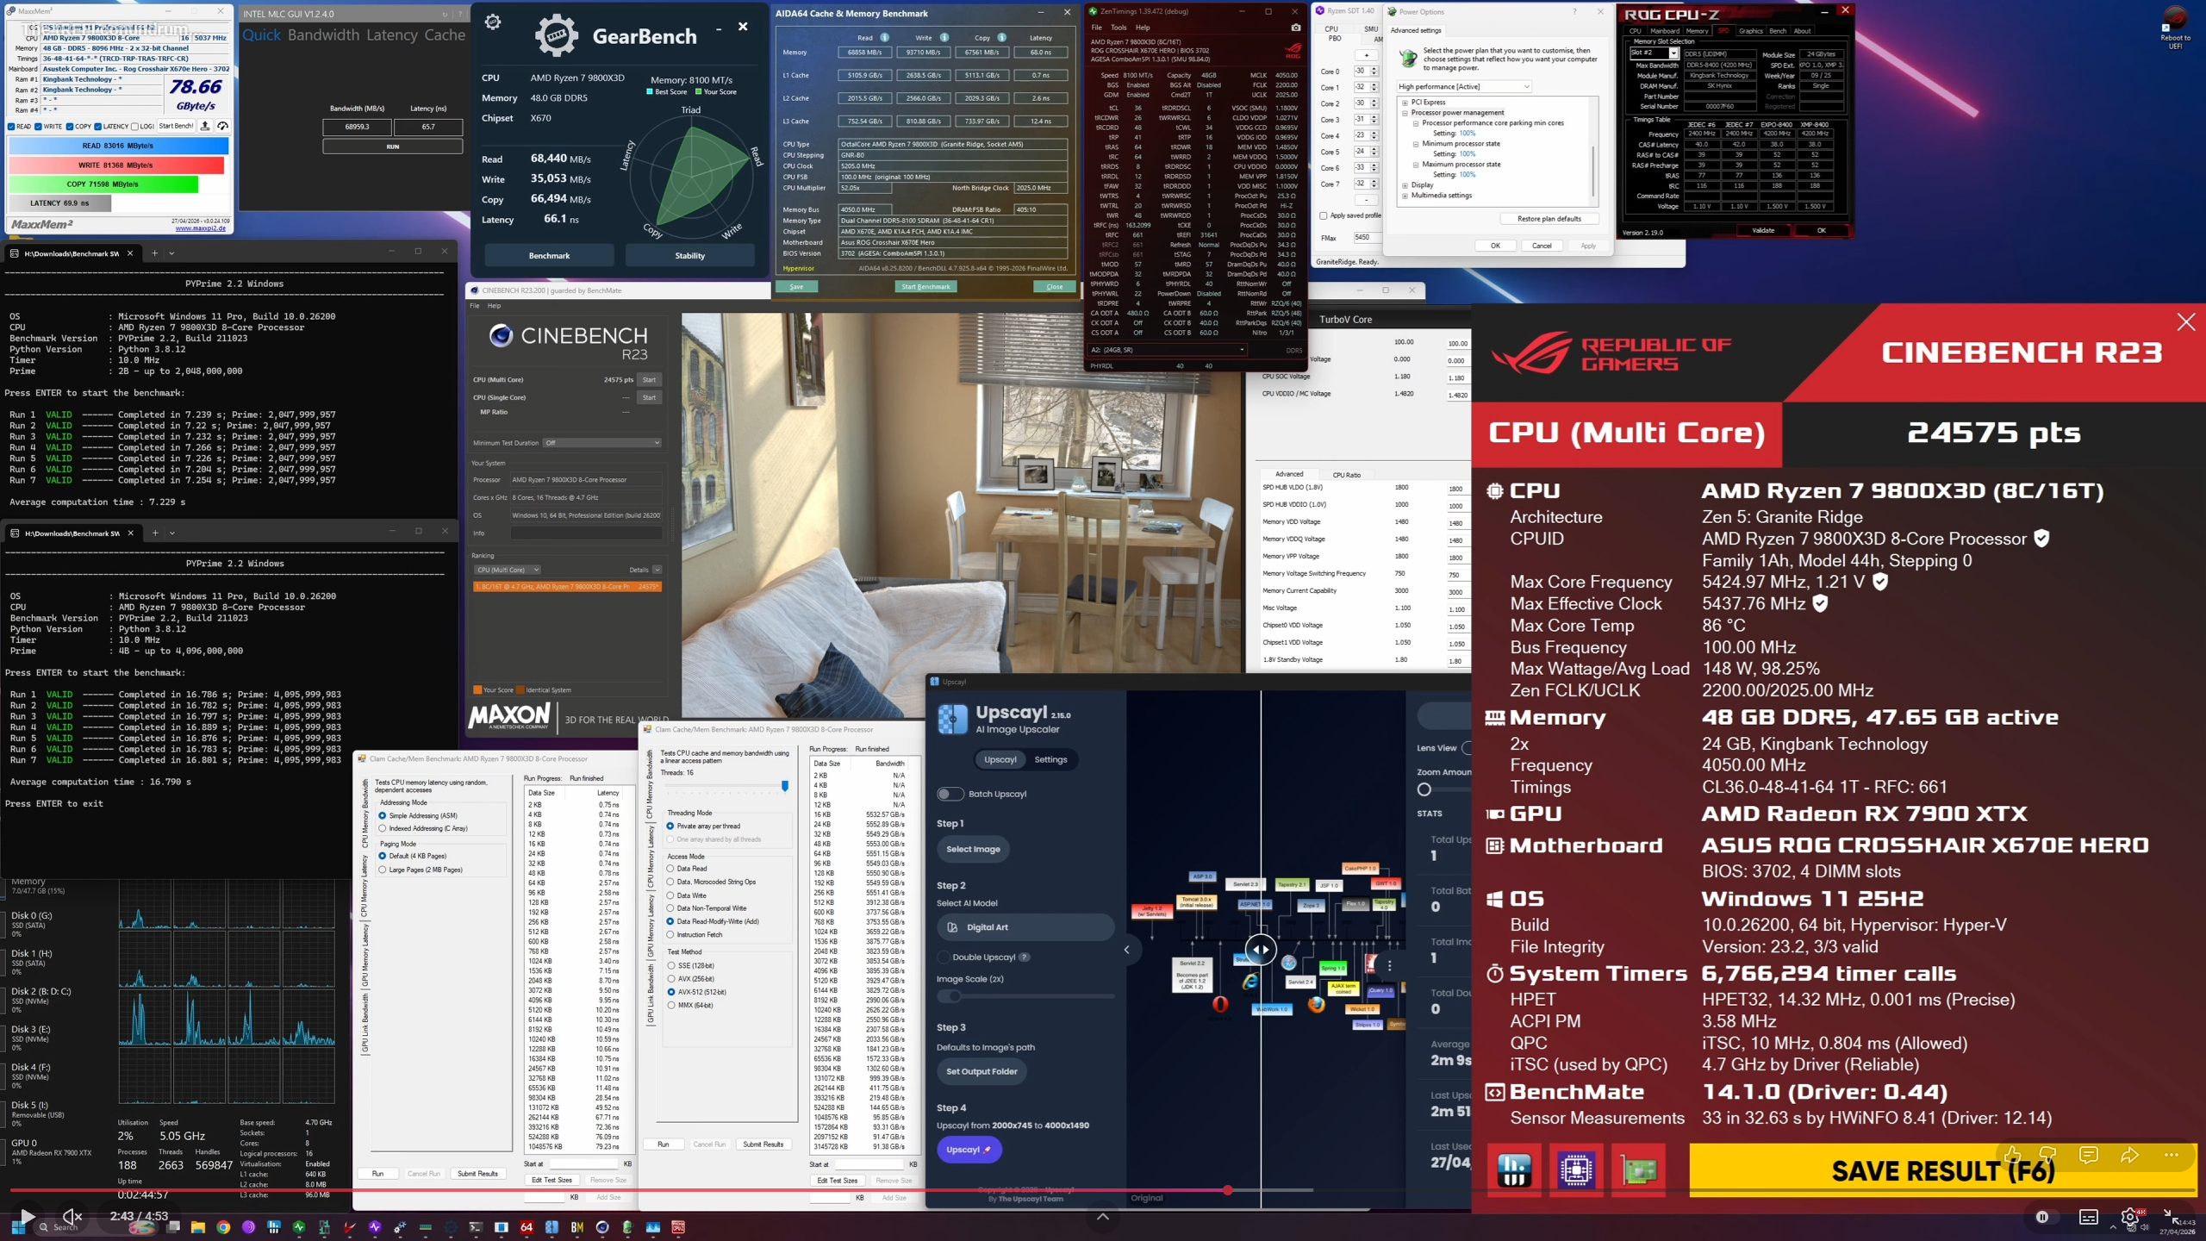The height and width of the screenshot is (1241, 2206).
Task: Open the graphics card icon in the BenchMate result panel
Action: tap(1638, 1170)
